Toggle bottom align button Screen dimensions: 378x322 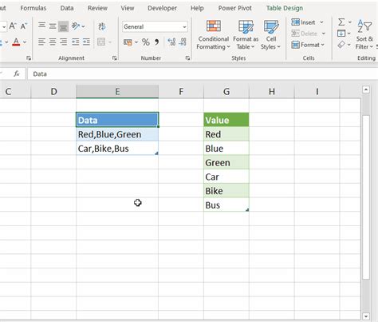[63, 26]
